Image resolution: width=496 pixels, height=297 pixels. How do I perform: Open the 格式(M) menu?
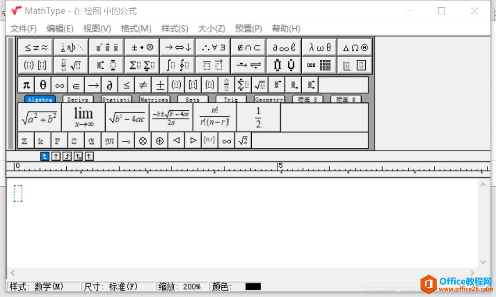pos(136,29)
